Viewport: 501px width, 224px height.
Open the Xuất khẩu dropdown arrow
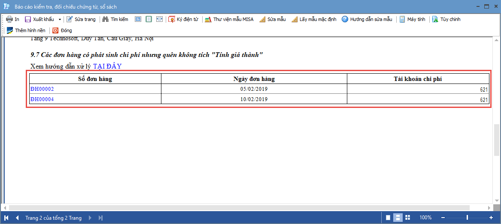point(60,19)
